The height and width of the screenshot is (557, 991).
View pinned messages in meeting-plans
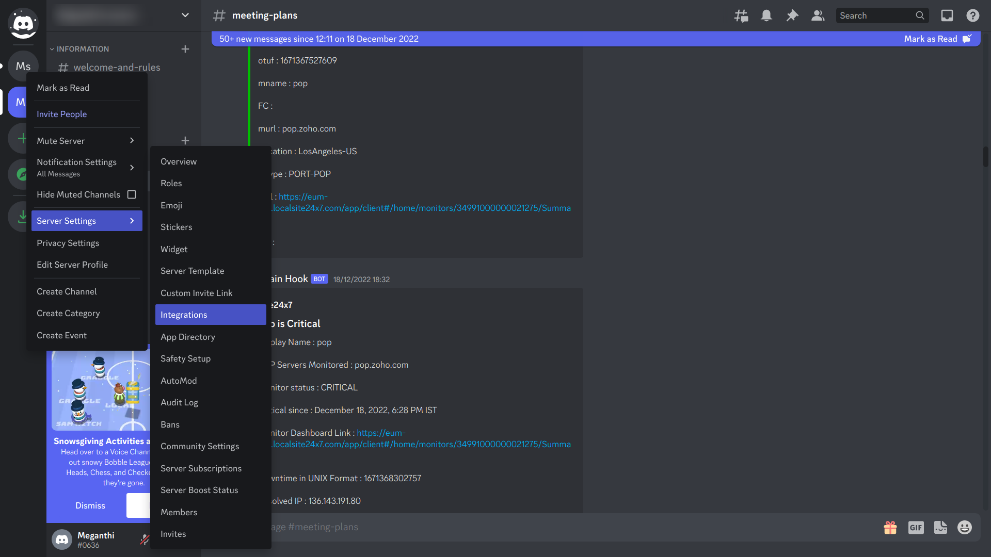[x=792, y=15]
